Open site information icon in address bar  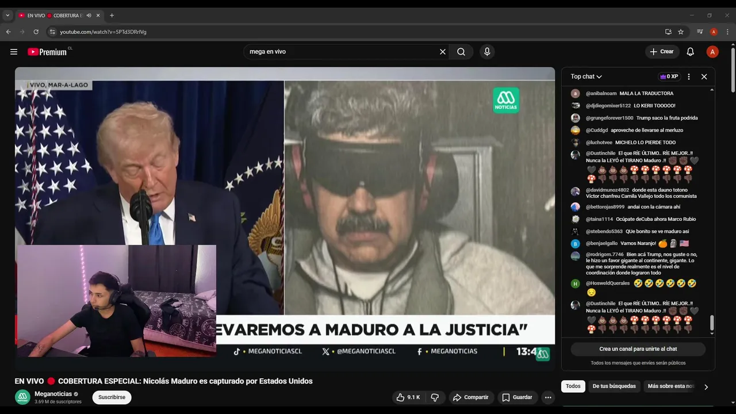(x=52, y=32)
